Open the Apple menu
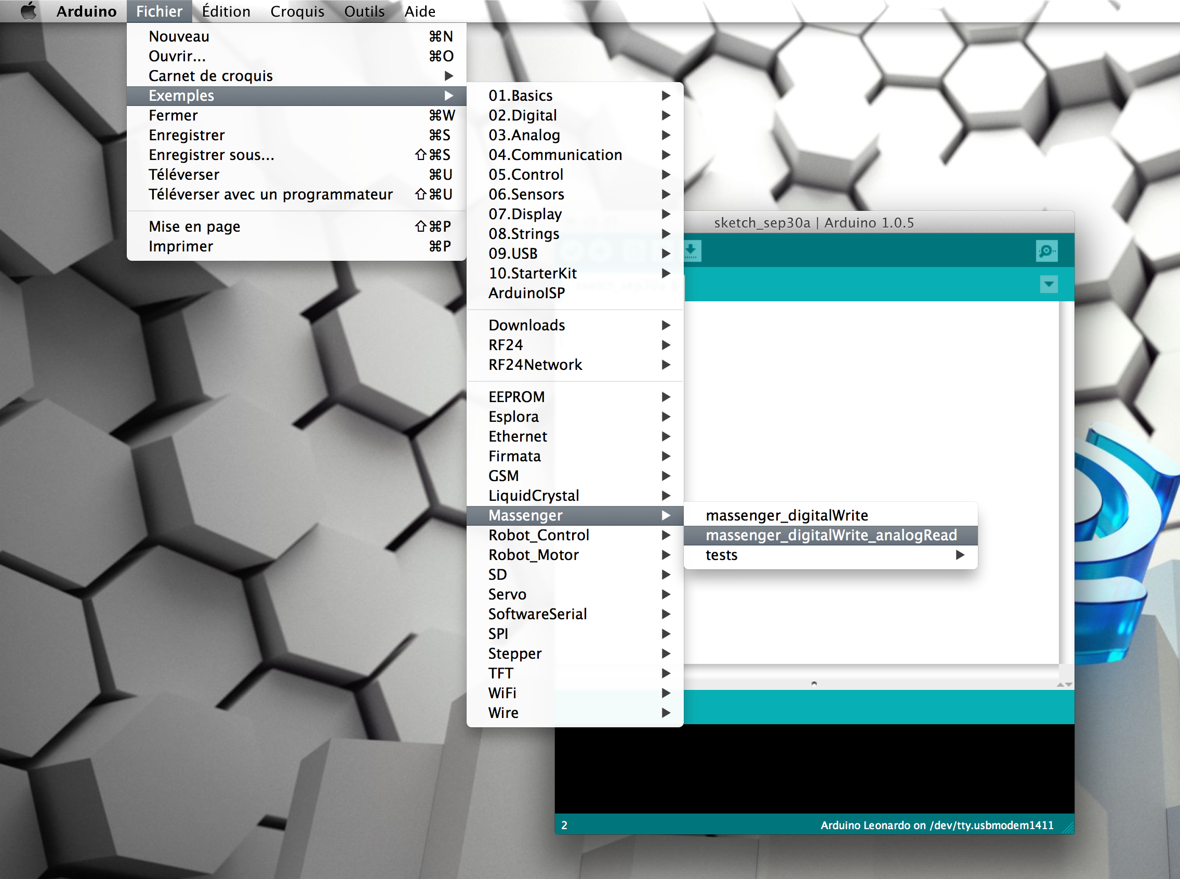Viewport: 1180px width, 879px height. 28,10
